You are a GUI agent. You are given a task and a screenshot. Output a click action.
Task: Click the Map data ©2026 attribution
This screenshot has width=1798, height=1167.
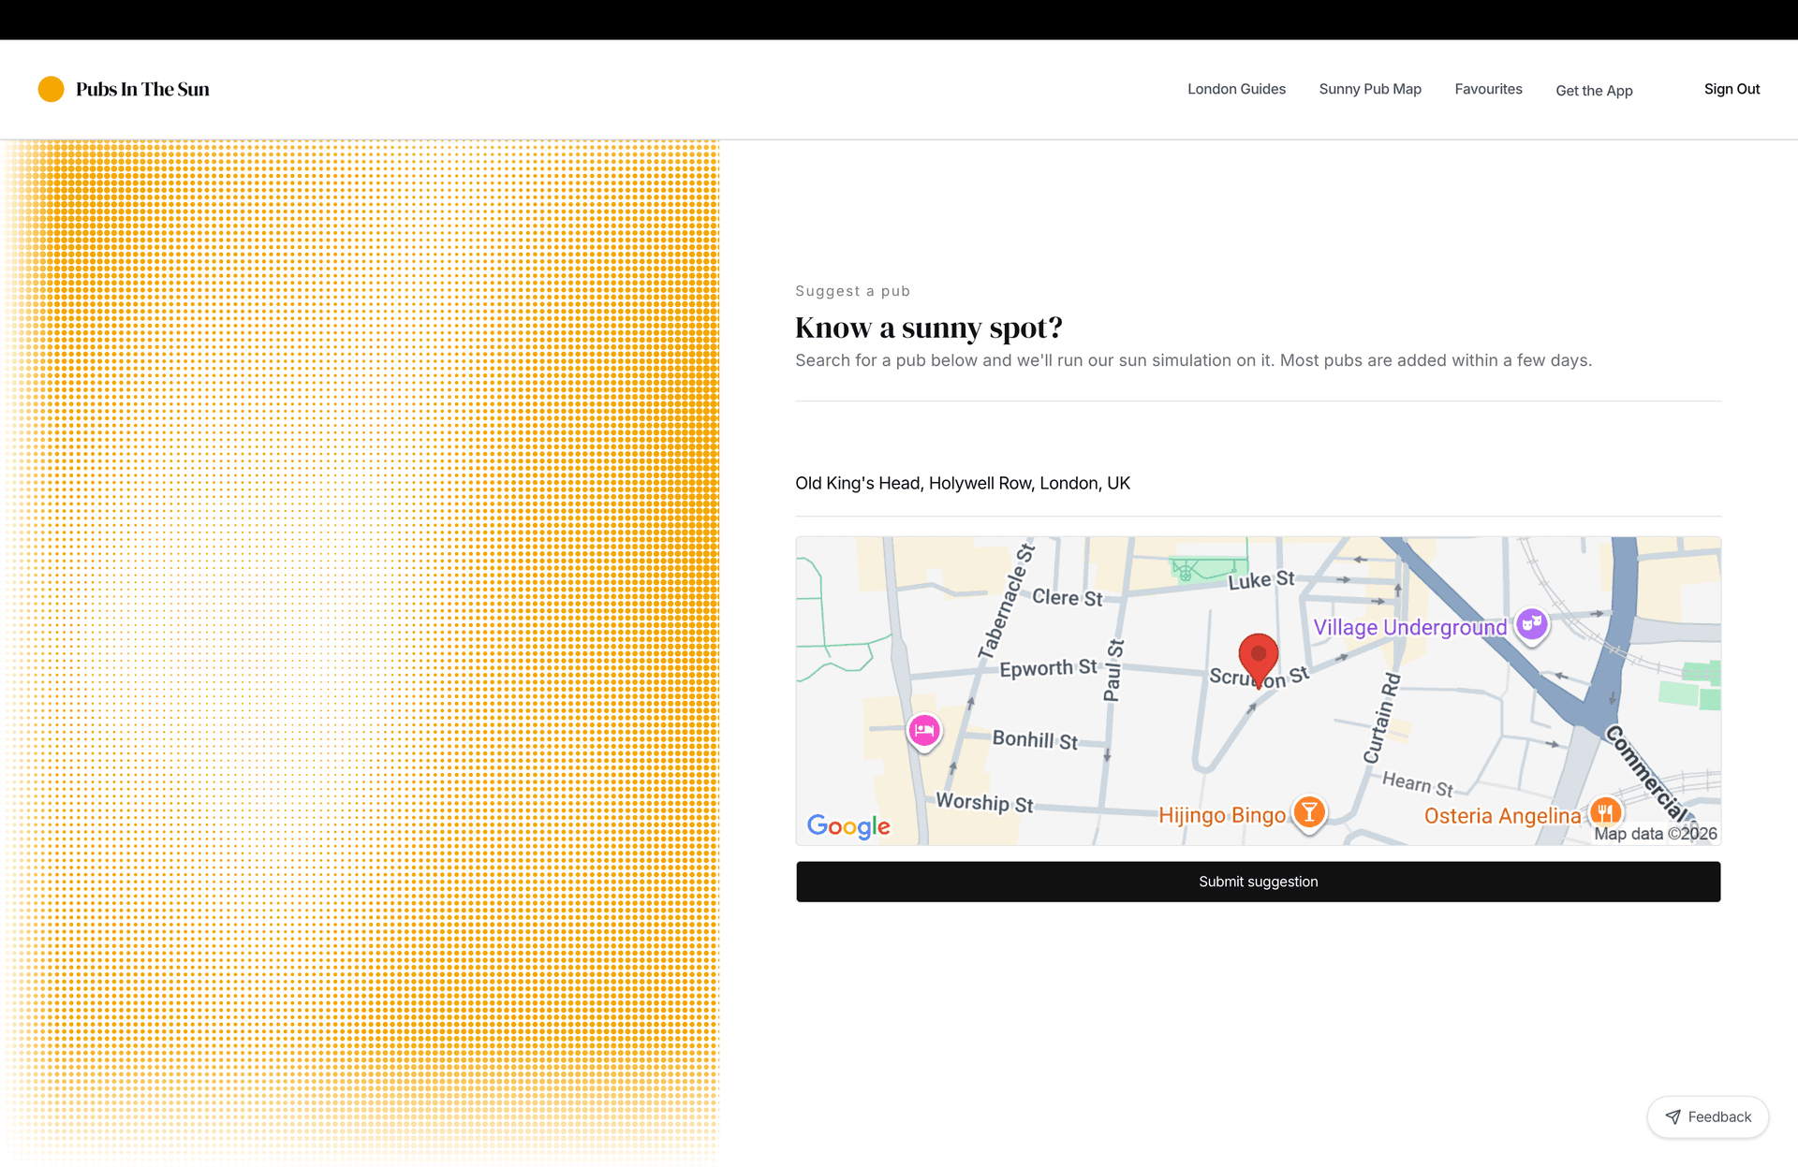point(1654,833)
